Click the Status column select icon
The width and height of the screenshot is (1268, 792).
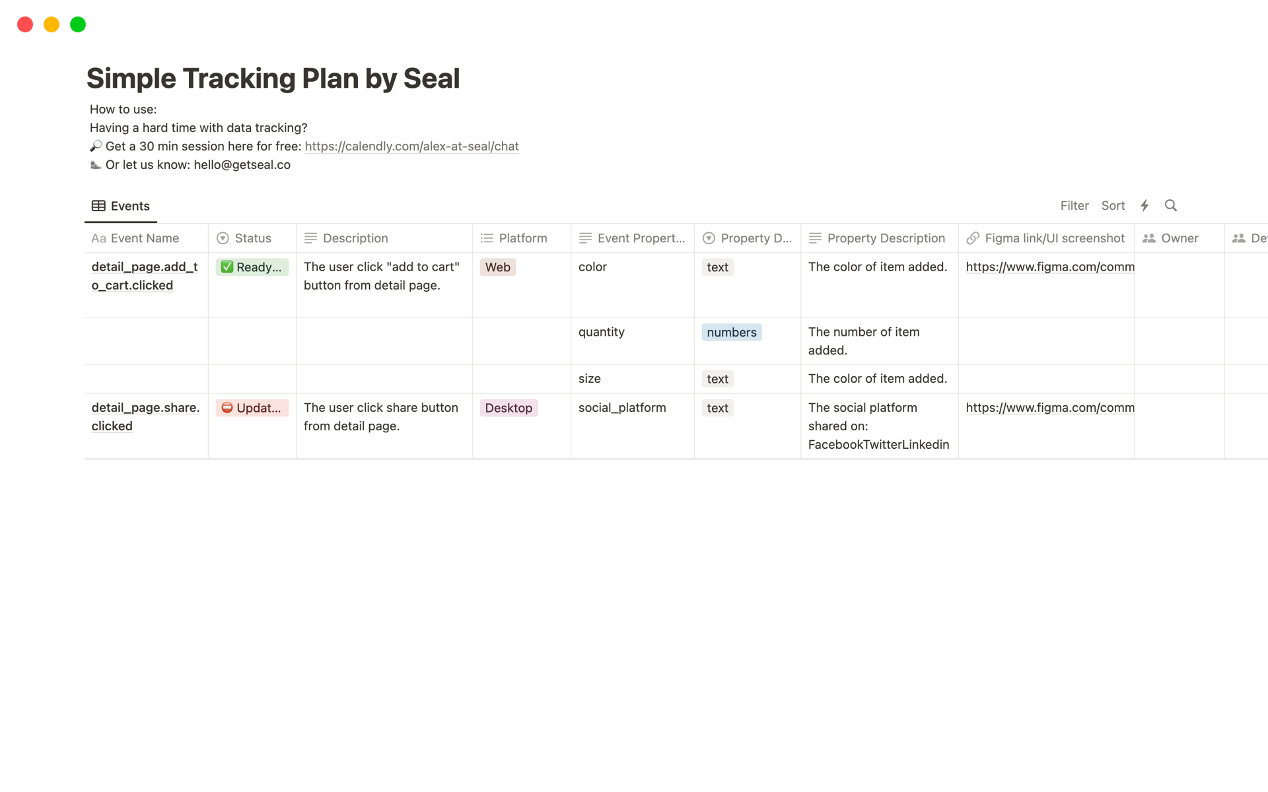[x=223, y=238]
